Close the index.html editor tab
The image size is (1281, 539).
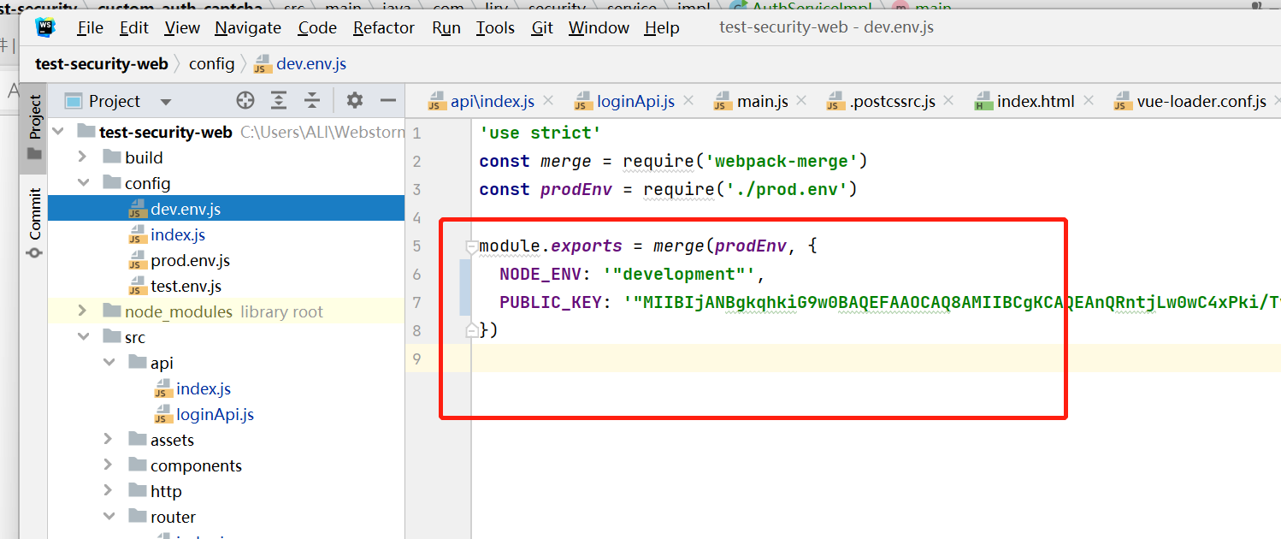click(1089, 101)
